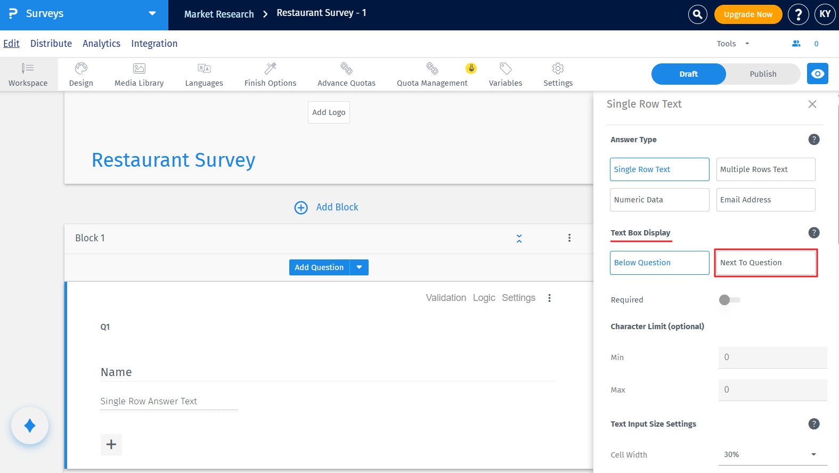The width and height of the screenshot is (839, 473).
Task: Click the Min character limit field
Action: (x=772, y=357)
